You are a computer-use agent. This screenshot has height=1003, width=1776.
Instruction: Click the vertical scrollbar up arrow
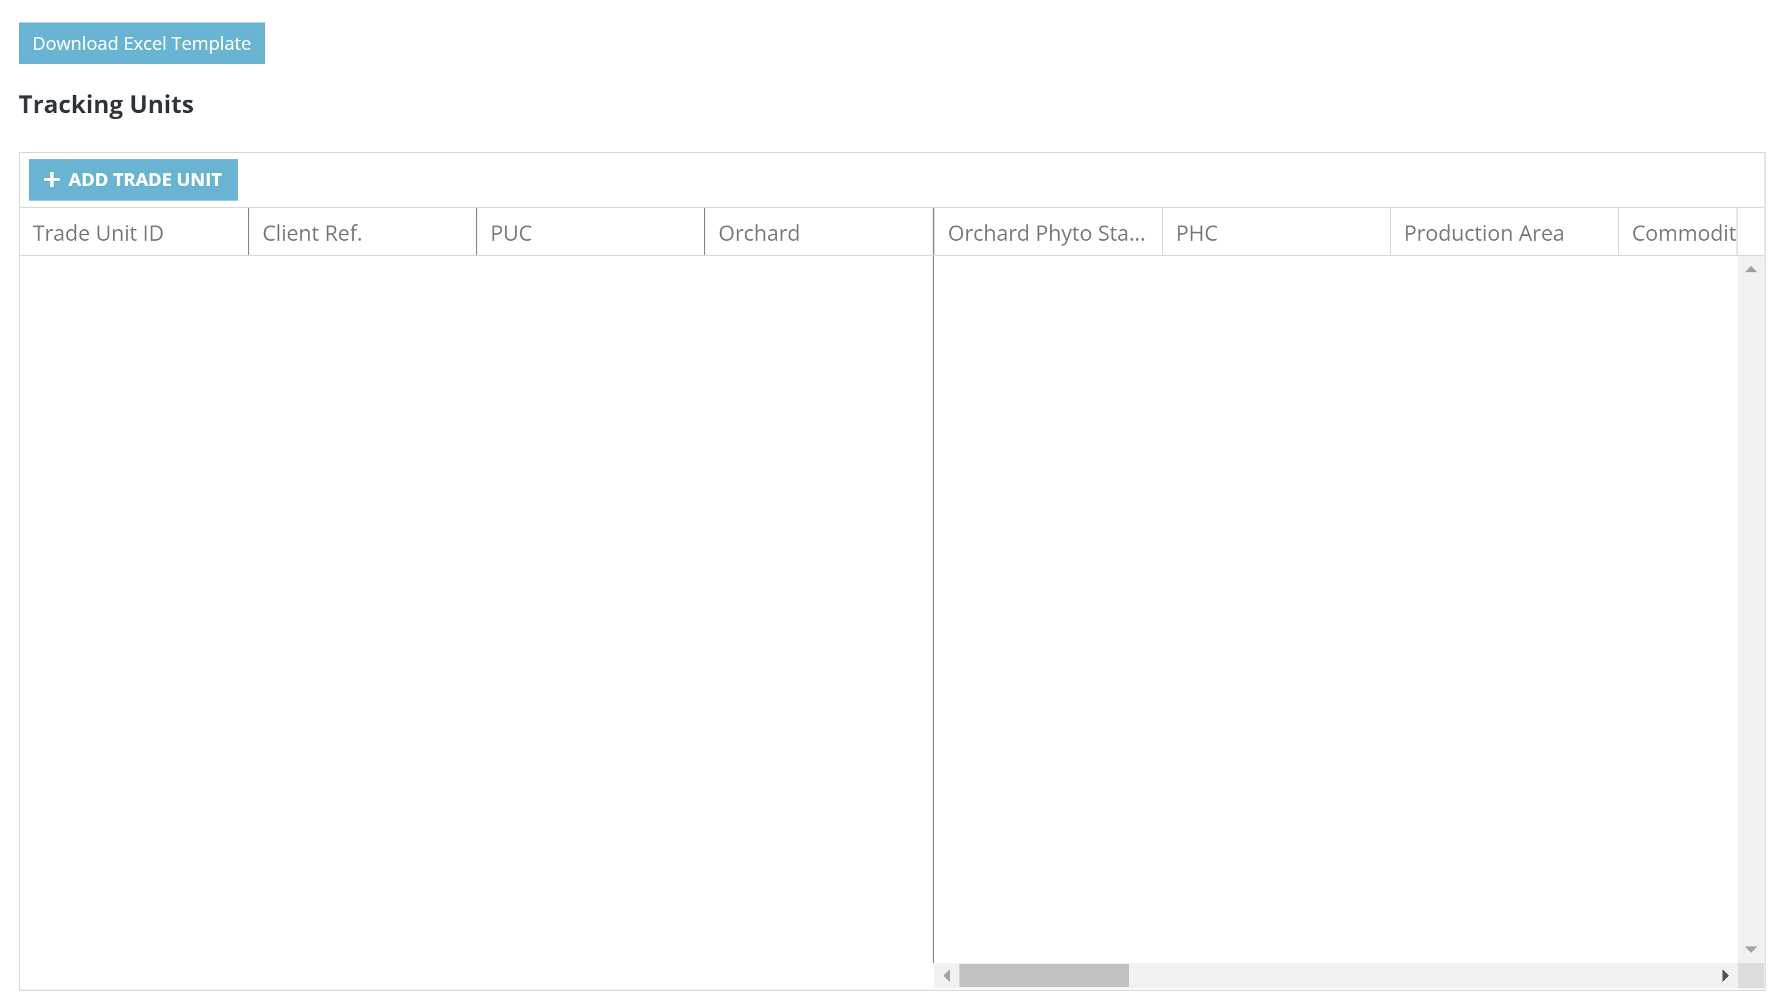pos(1750,269)
